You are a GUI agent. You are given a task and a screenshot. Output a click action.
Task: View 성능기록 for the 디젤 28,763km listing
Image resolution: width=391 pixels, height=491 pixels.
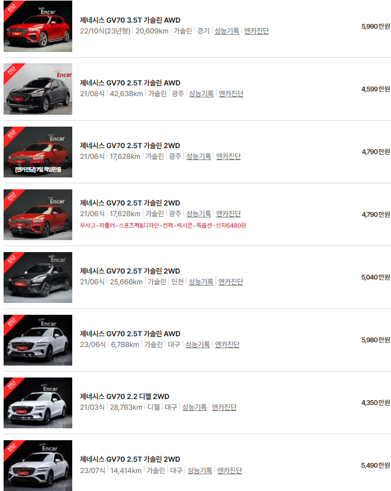pos(195,407)
